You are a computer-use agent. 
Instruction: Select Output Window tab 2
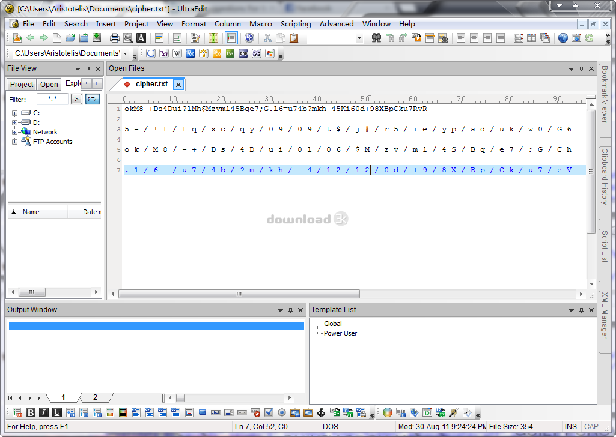click(95, 397)
